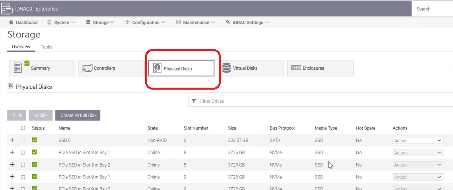Screen dimensions: 453x190
Task: Click the Physical Disks tile disk icon
Action: click(x=157, y=69)
